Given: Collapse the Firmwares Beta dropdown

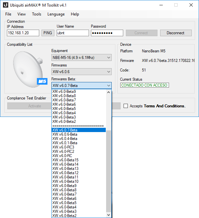Looking at the screenshot, I should (81, 86).
